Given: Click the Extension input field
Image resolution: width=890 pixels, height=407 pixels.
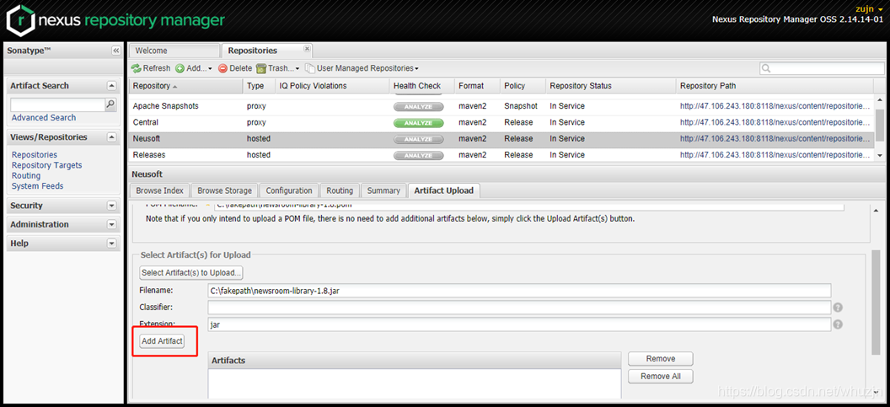Looking at the screenshot, I should coord(519,324).
